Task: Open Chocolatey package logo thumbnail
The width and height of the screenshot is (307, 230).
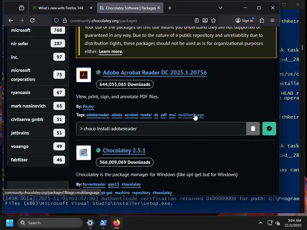Action: click(84, 153)
